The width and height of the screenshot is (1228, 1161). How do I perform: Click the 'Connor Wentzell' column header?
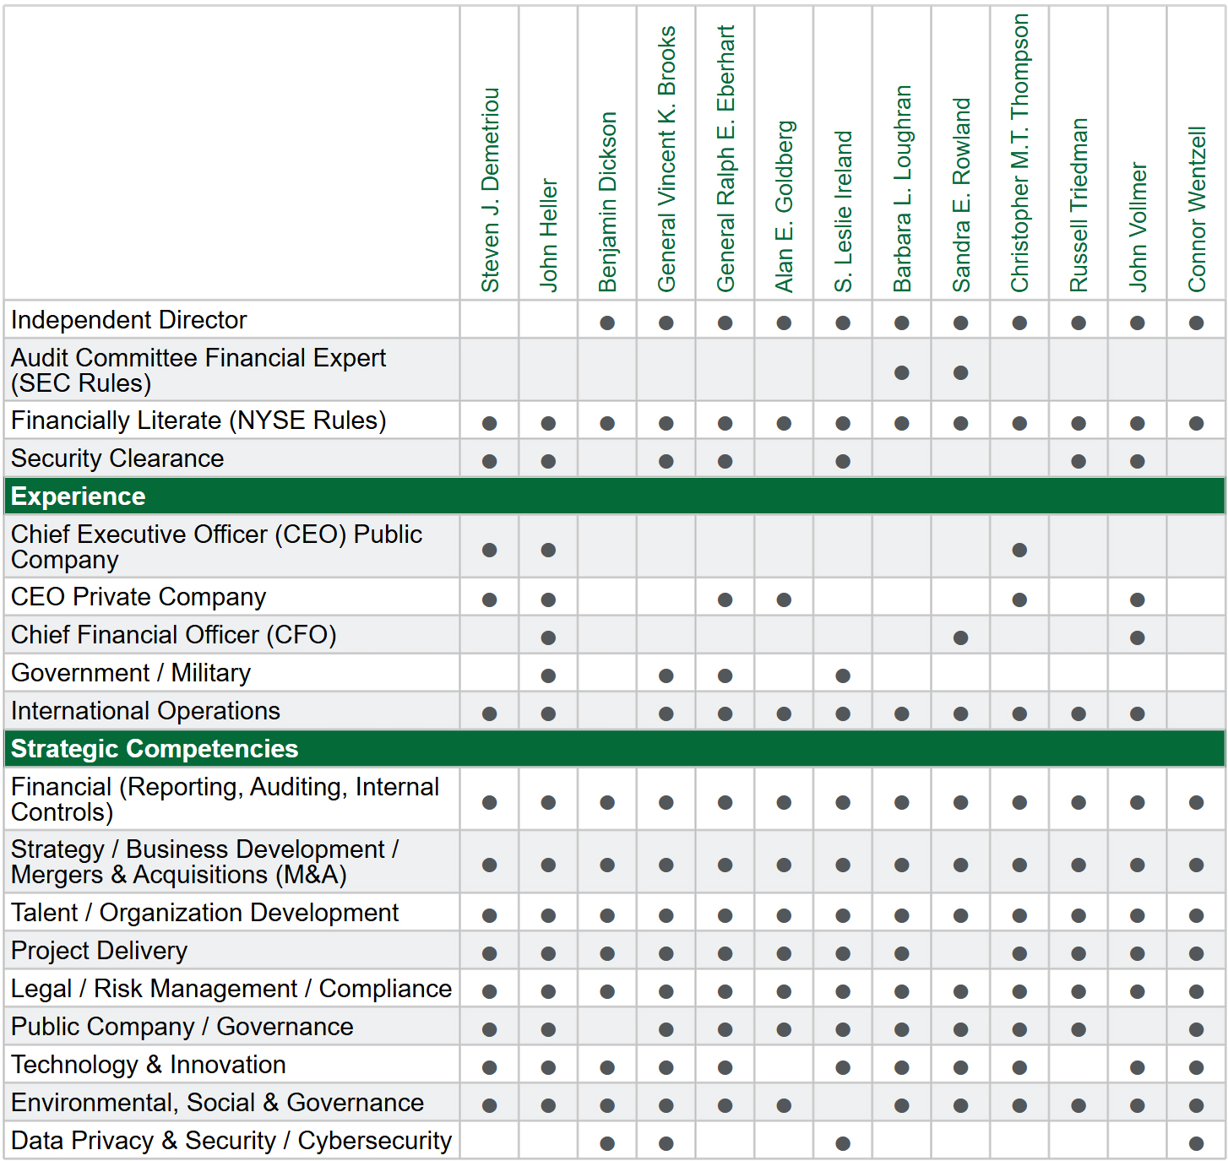[1197, 209]
